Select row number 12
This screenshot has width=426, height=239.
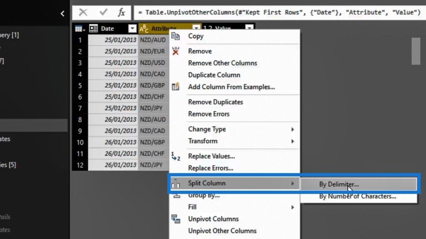coord(80,165)
